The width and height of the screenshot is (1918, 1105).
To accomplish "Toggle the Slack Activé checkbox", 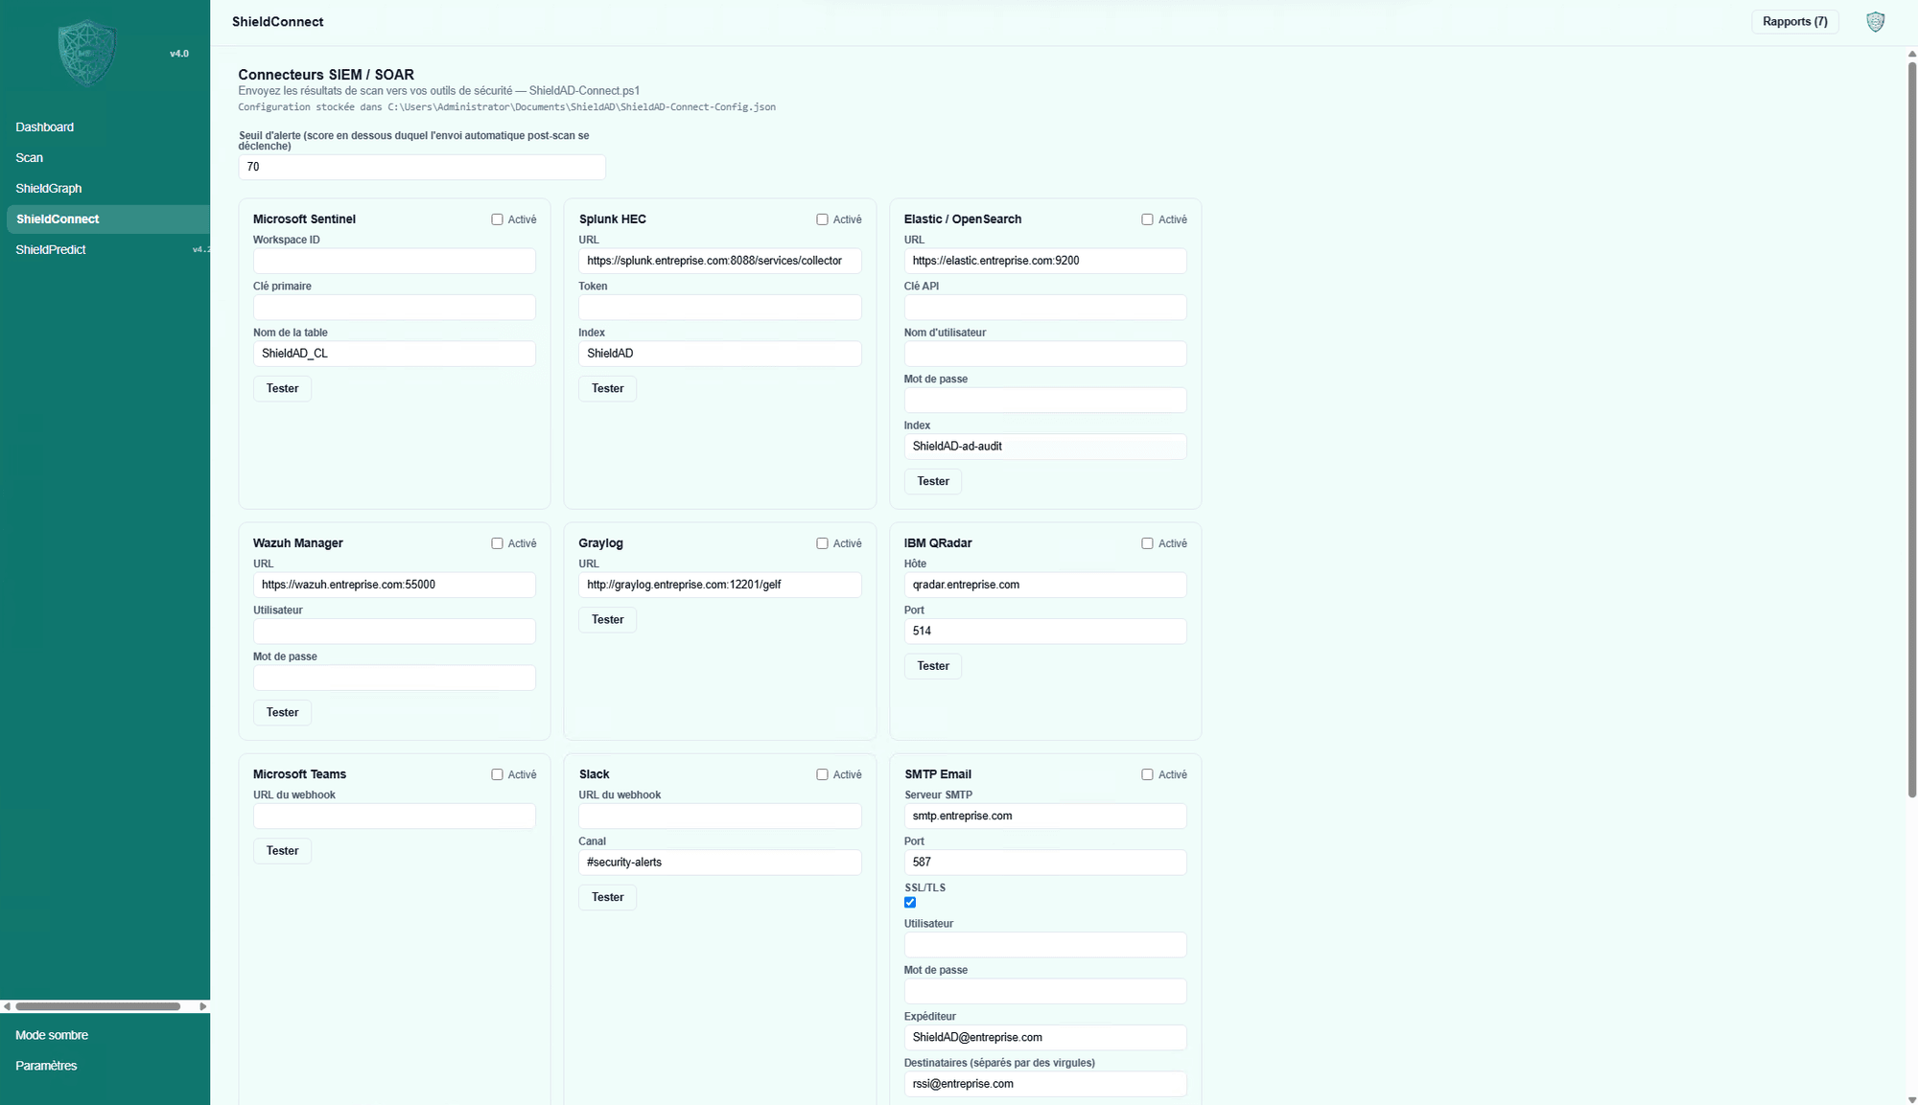I will click(822, 774).
